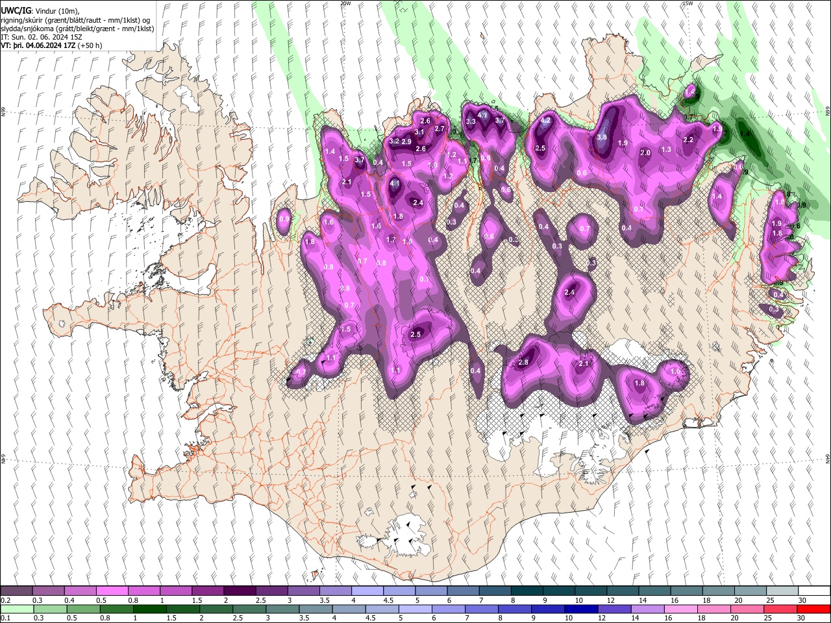Viewport: 831px width, 623px height.
Task: Select the bright pink upper swatch between 0.5 and 0.8
Action: (112, 591)
